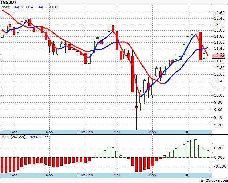Click the Jul label on price chart axis
Viewport: 228px width, 183px height.
point(188,132)
